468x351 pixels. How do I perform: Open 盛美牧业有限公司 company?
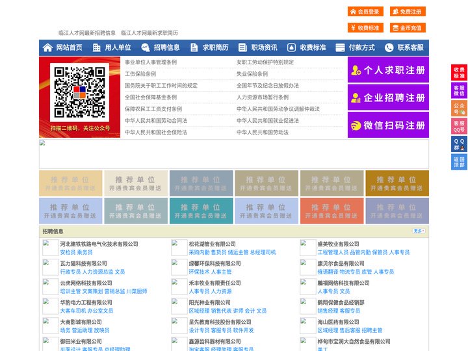pos(338,244)
